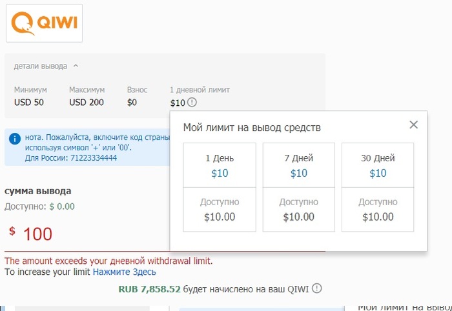Click the QIWI logo
This screenshot has width=452, height=311.
point(44,23)
